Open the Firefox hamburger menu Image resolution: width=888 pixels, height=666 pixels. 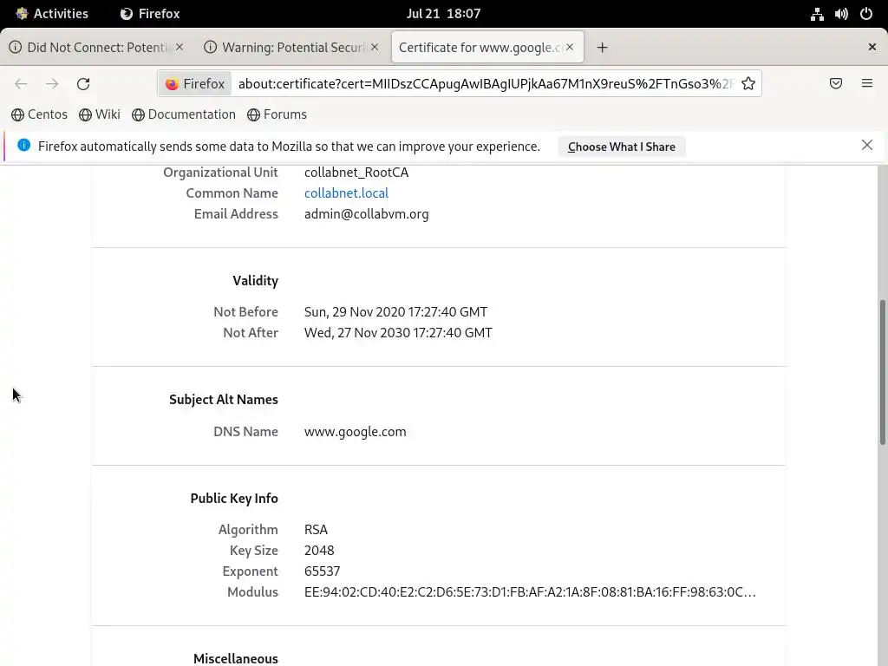click(x=866, y=84)
